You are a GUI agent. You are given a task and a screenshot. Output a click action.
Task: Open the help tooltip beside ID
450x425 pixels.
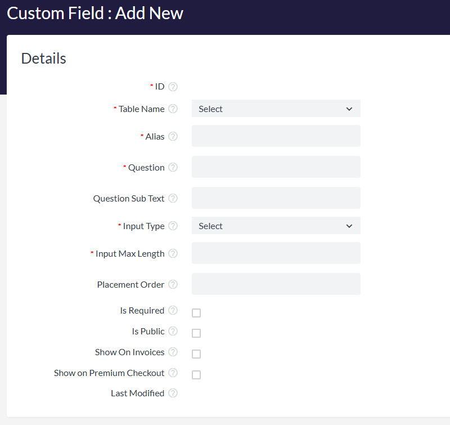click(173, 86)
